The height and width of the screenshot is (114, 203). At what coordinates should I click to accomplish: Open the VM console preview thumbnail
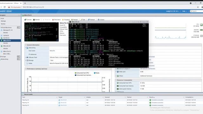point(42,32)
